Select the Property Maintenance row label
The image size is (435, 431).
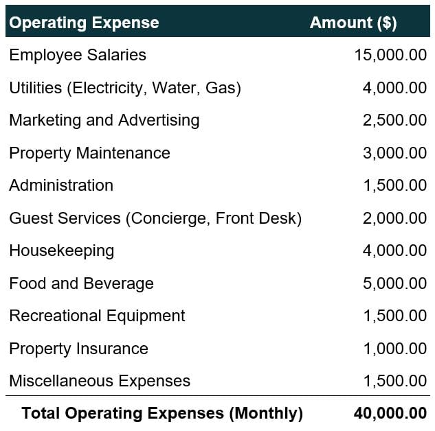click(89, 153)
